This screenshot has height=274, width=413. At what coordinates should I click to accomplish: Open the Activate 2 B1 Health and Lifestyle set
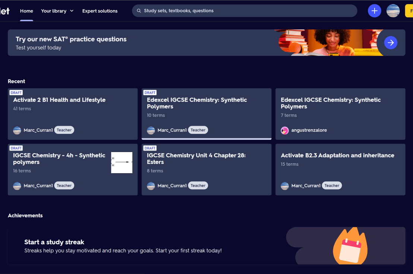[x=59, y=100]
